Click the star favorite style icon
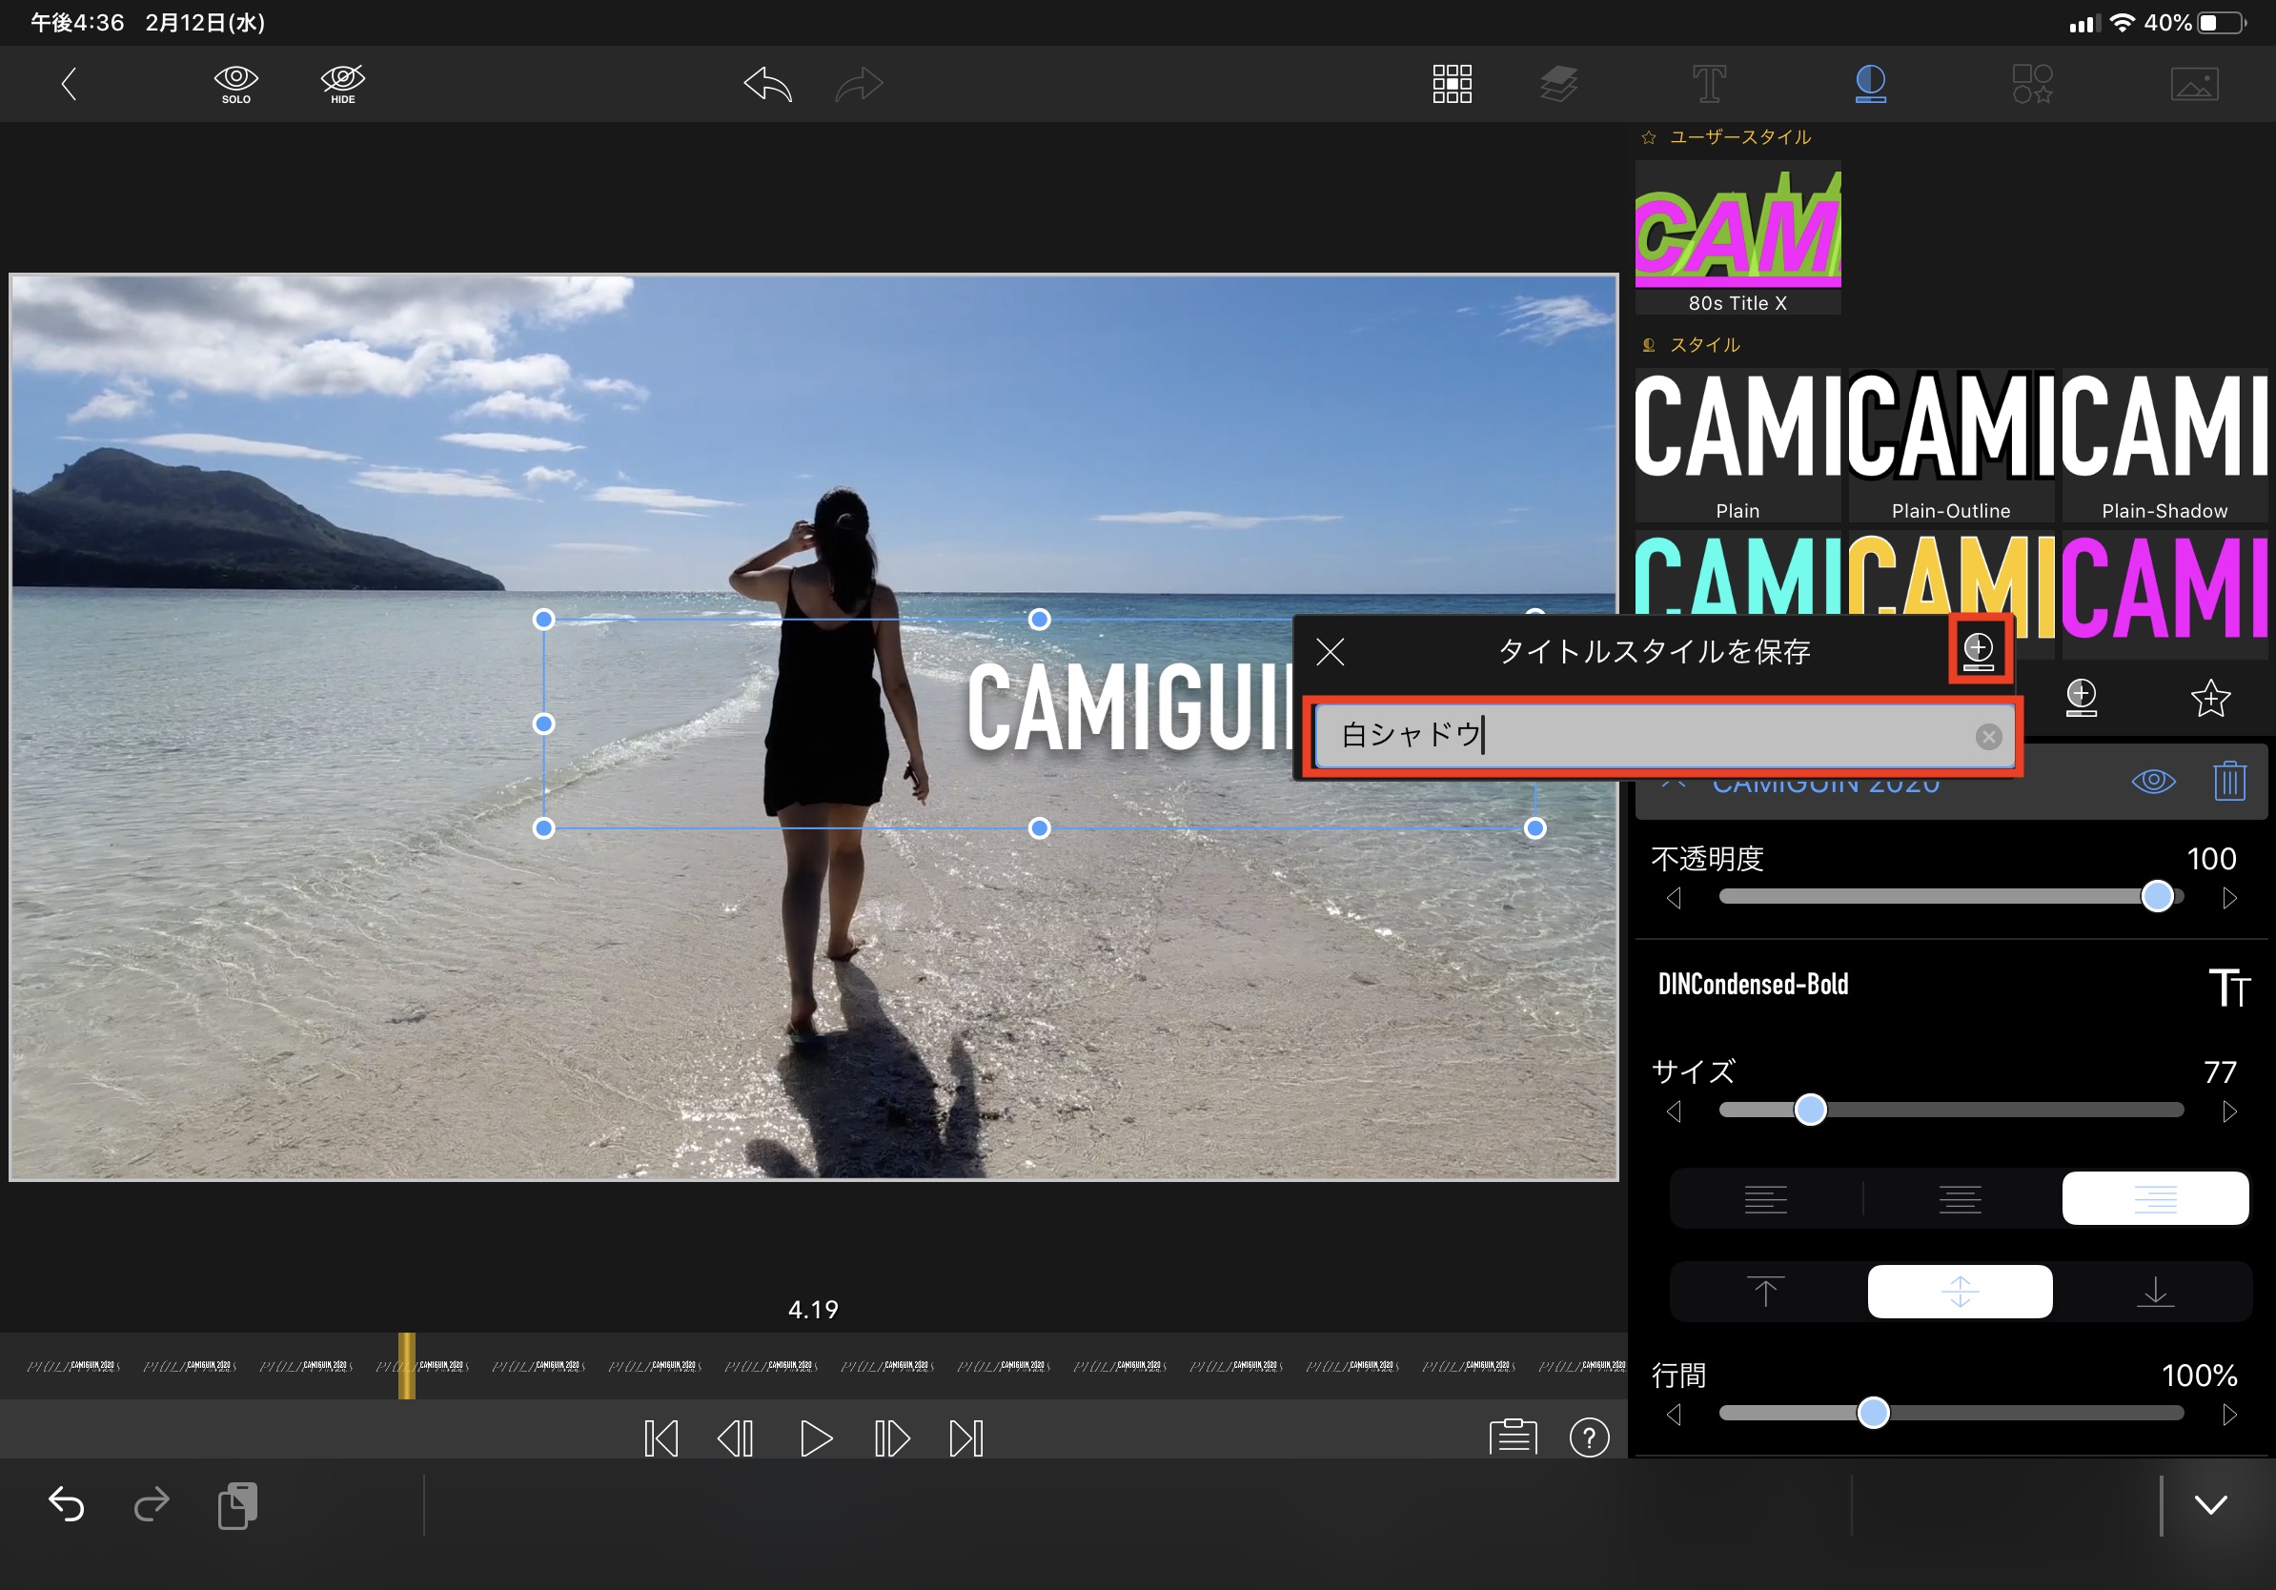 coord(2209,698)
